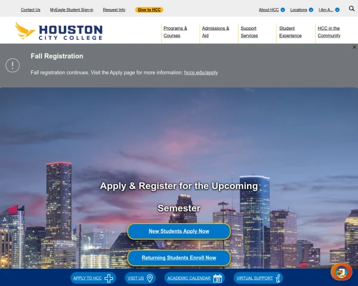Click the Houston City College eagle logo
Screen dimensions: 358x286
click(58, 31)
